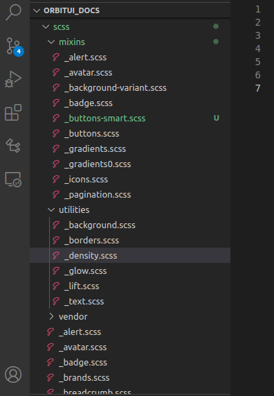Screen dimensions: 274x396
Task: Open _pagination.scss file
Action: pyautogui.click(x=130, y=195)
